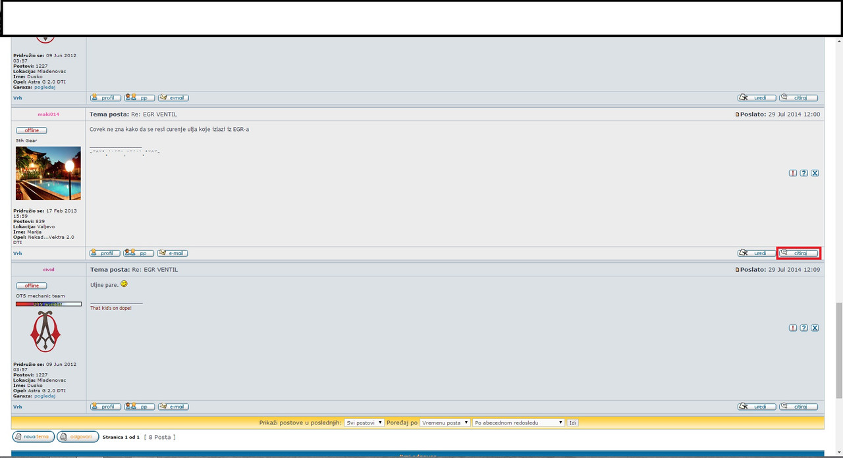Click the e-mail button in the 12:09 post

coord(173,407)
